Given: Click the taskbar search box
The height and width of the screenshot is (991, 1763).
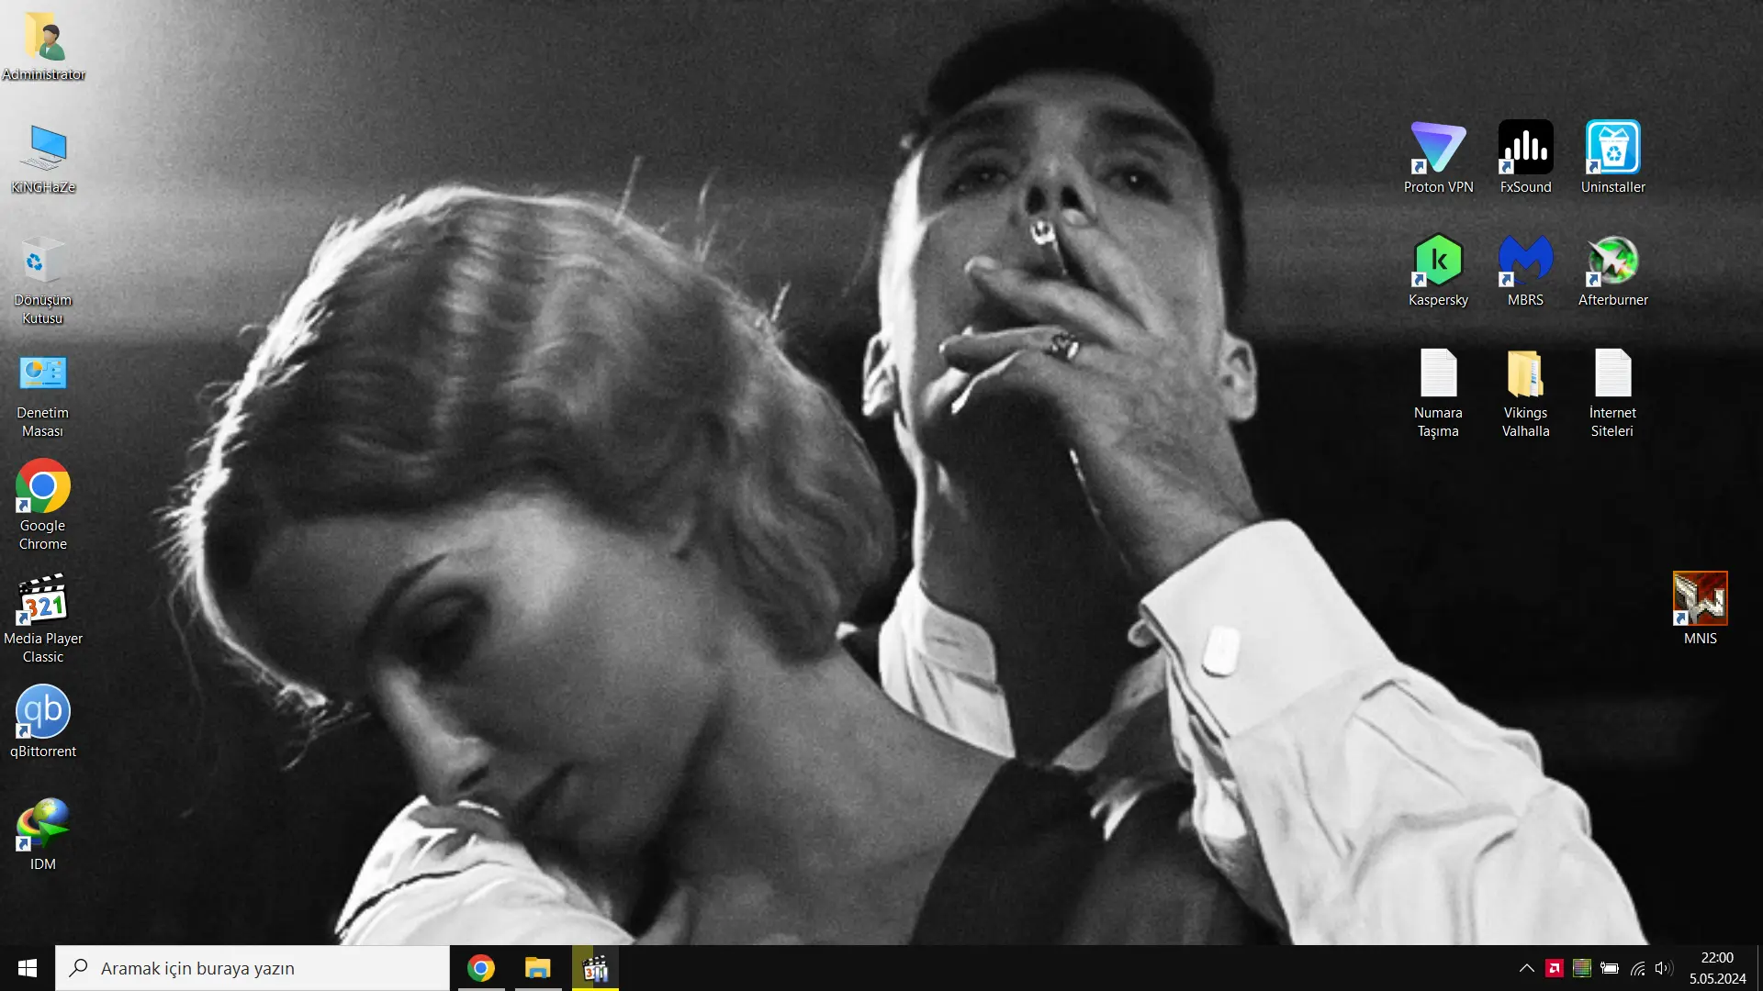Looking at the screenshot, I should point(253,968).
